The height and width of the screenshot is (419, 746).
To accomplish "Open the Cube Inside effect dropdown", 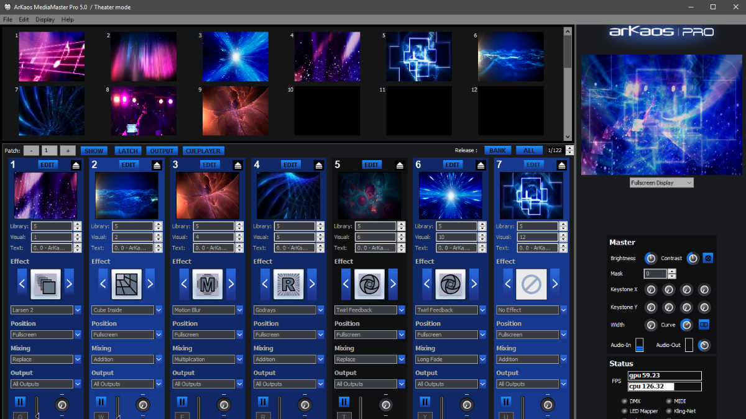I will click(159, 310).
